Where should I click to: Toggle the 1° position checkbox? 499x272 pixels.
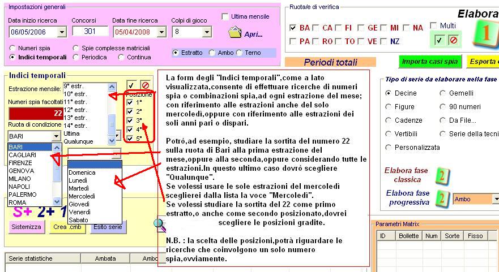130,102
